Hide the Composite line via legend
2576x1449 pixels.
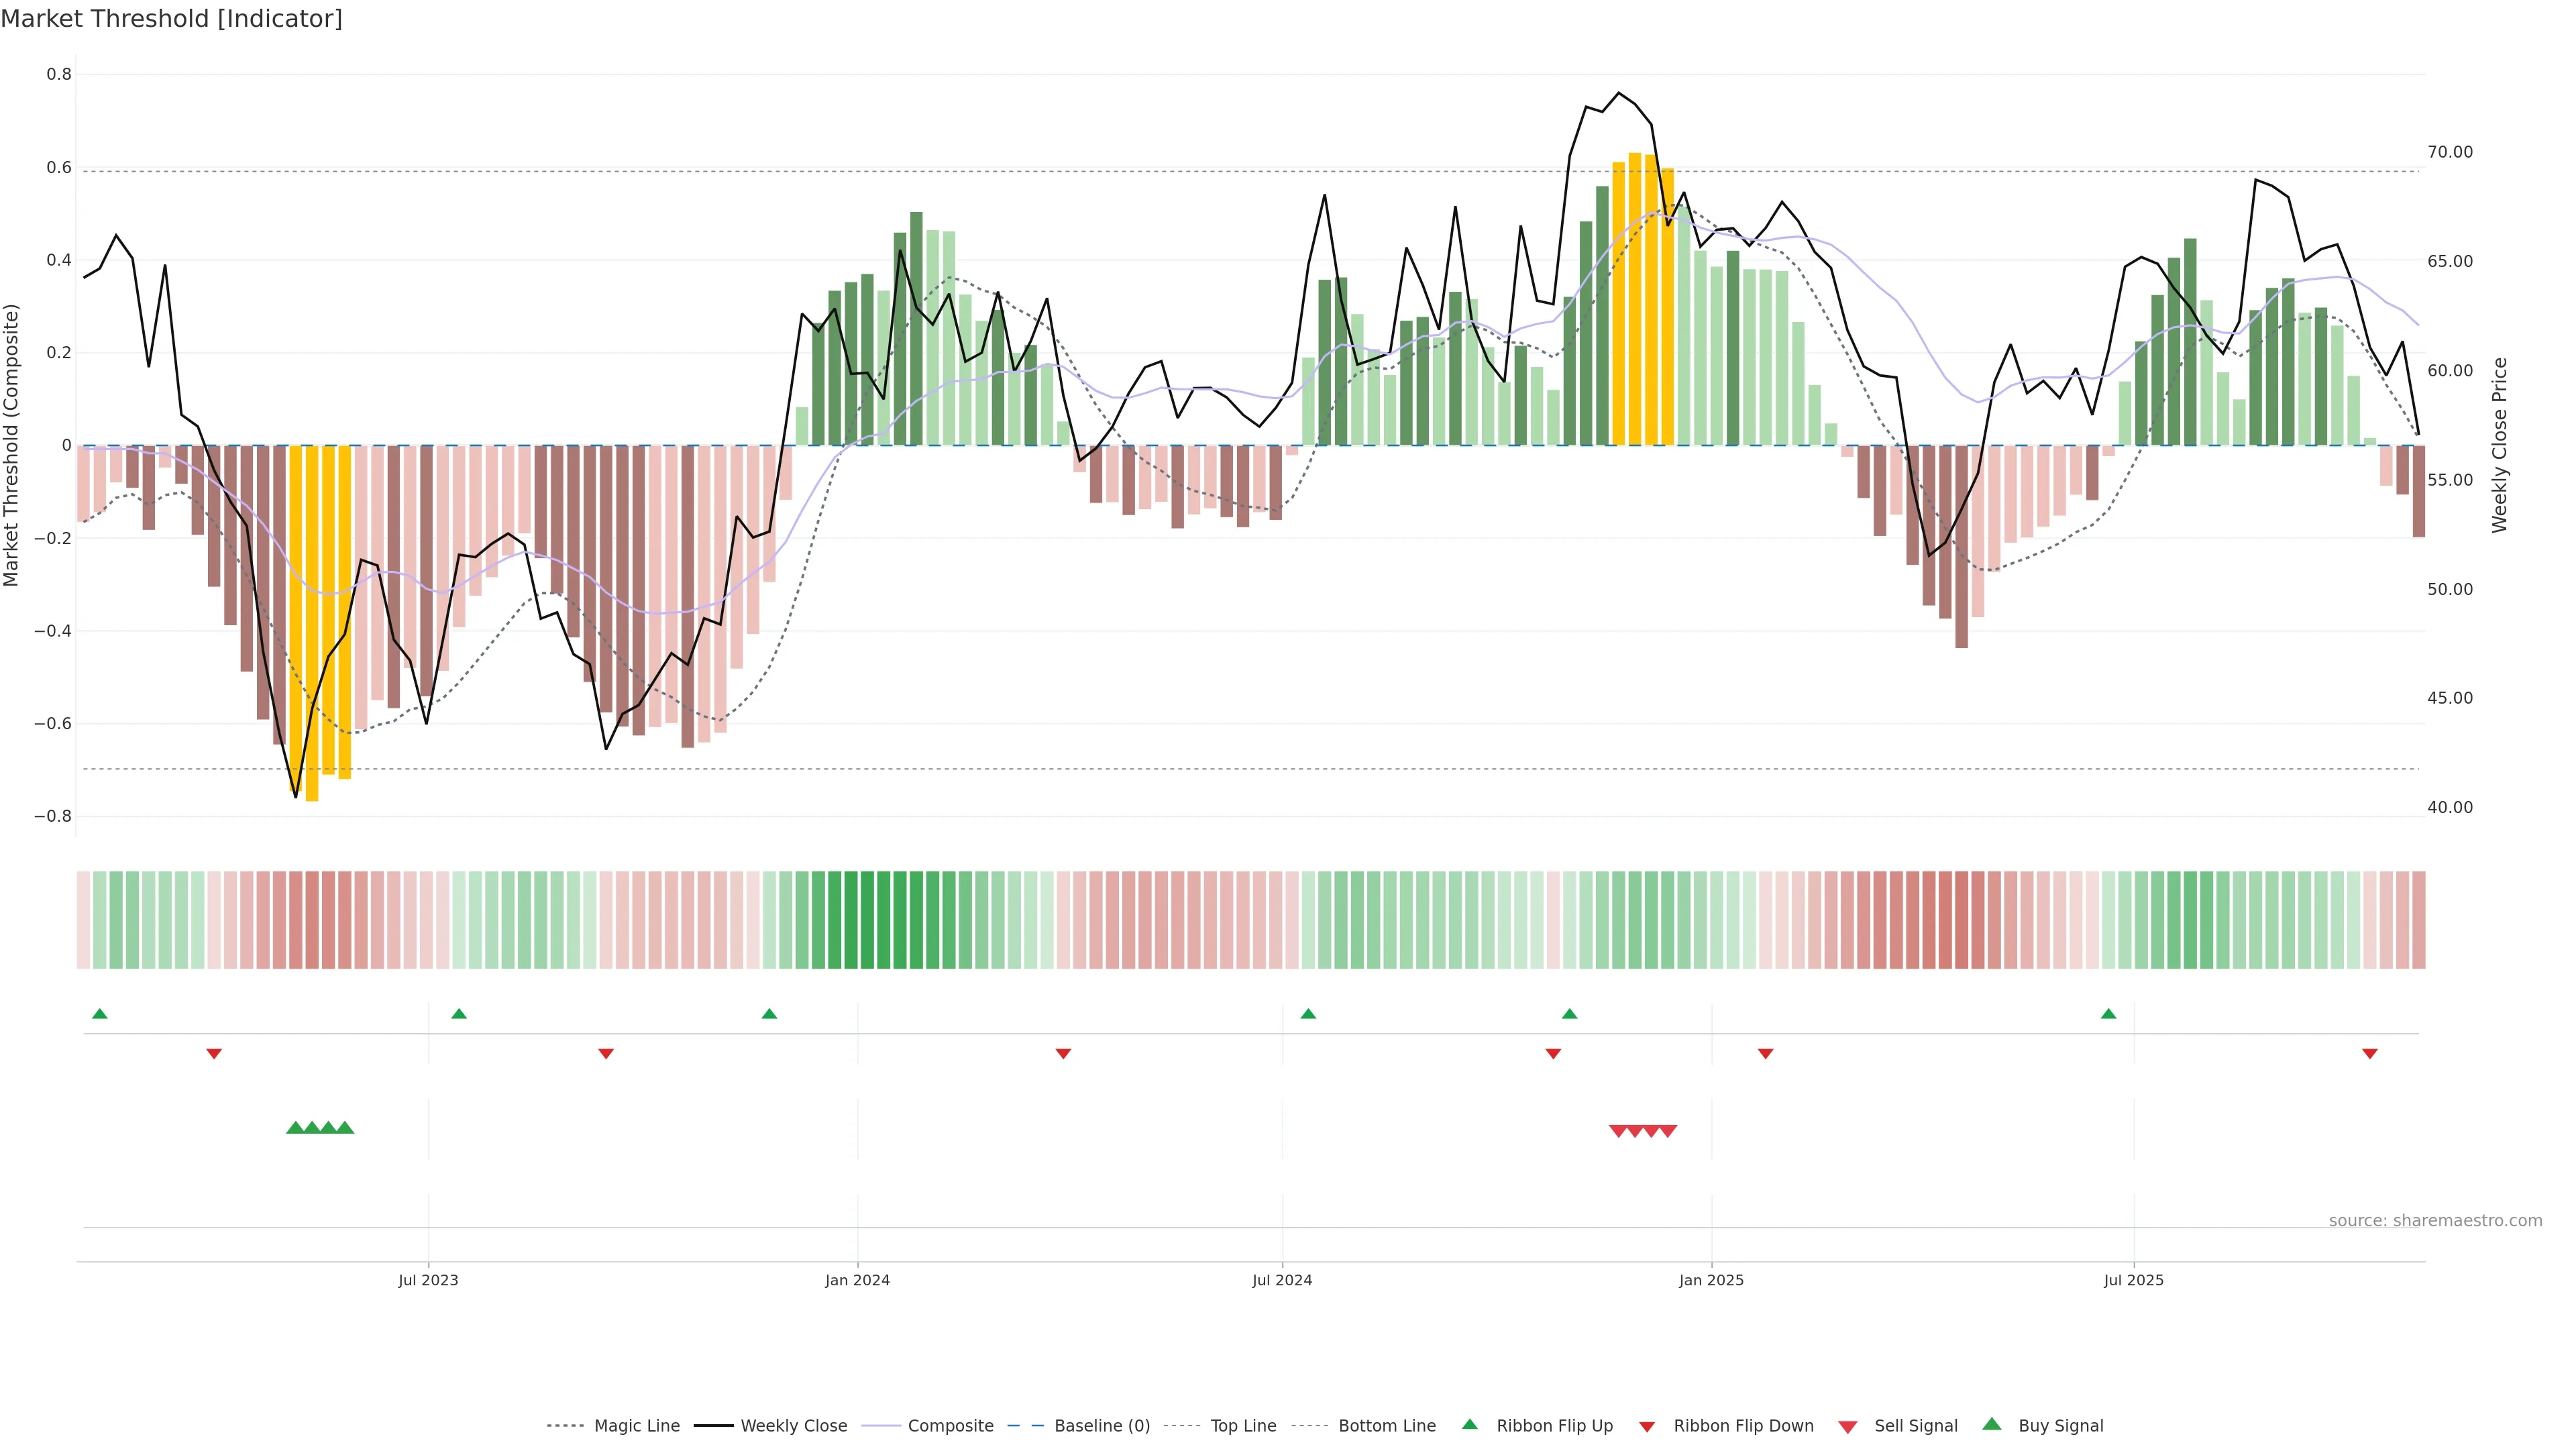point(950,1426)
